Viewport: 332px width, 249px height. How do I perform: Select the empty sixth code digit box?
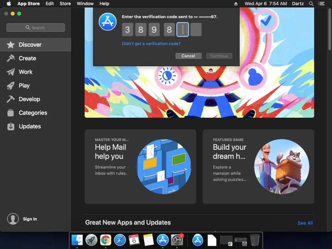[196, 30]
